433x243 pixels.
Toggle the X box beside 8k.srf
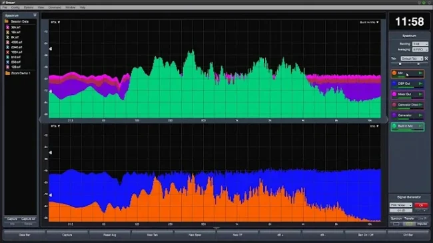pos(7,37)
